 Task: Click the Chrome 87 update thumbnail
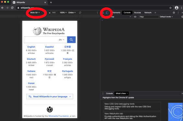(x=176, y=112)
